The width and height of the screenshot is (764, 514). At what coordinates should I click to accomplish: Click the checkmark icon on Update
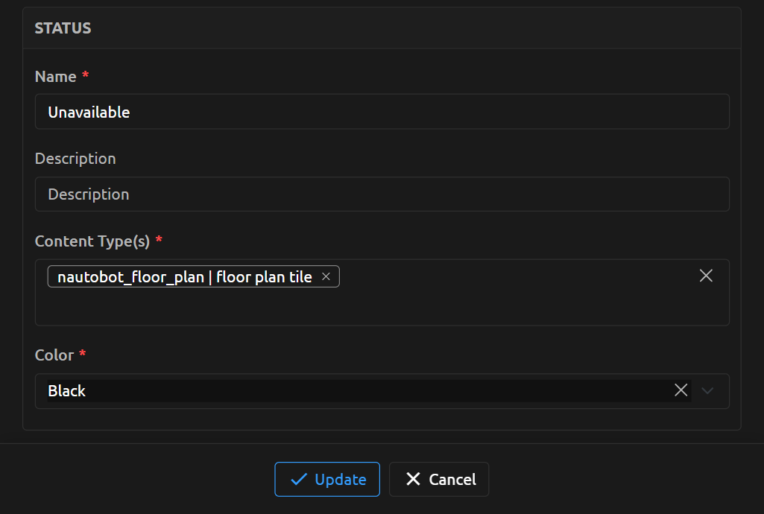[299, 479]
